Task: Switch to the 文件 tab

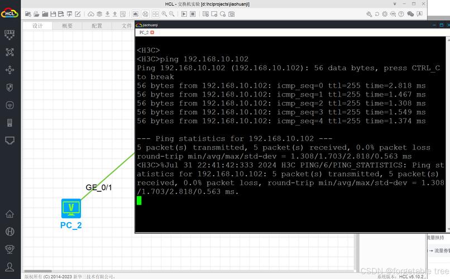Action: click(126, 26)
